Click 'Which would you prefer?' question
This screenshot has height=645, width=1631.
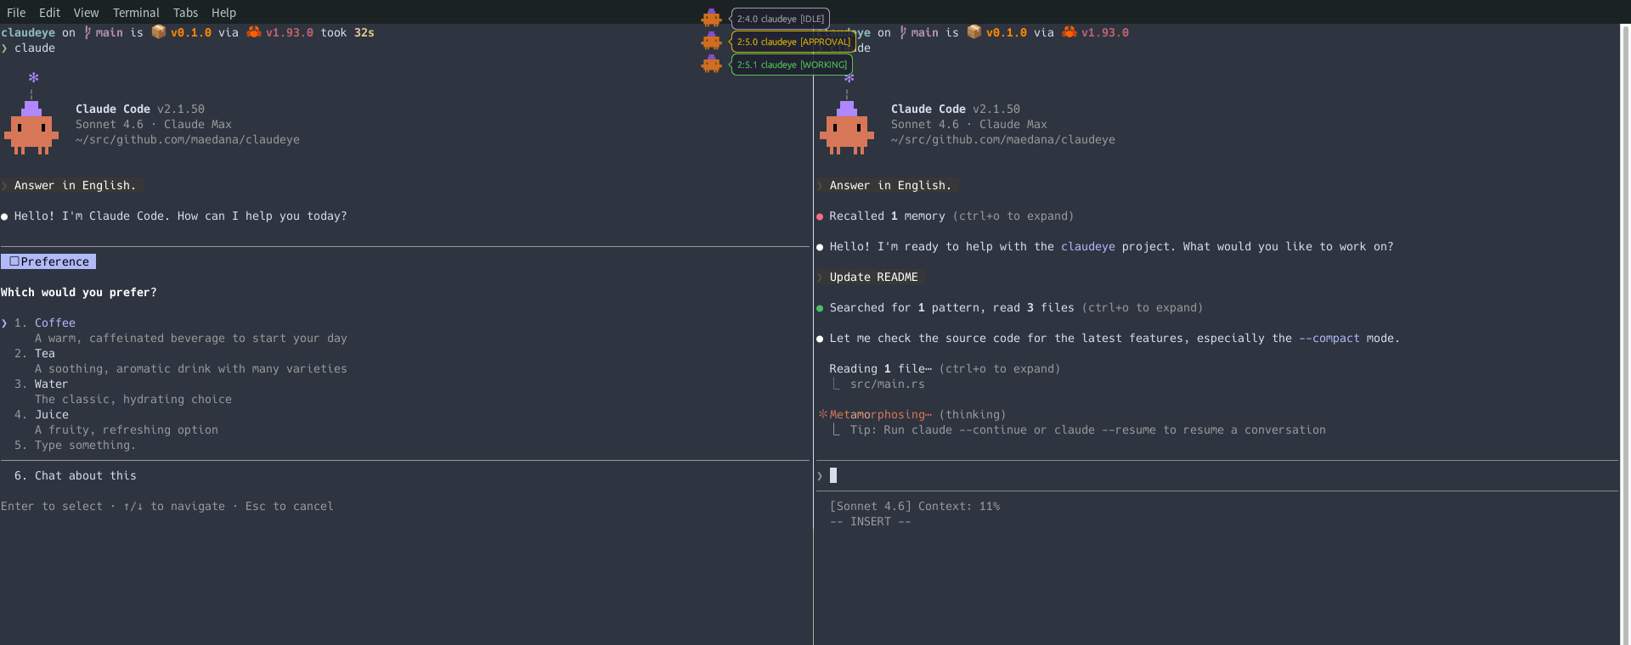coord(78,292)
